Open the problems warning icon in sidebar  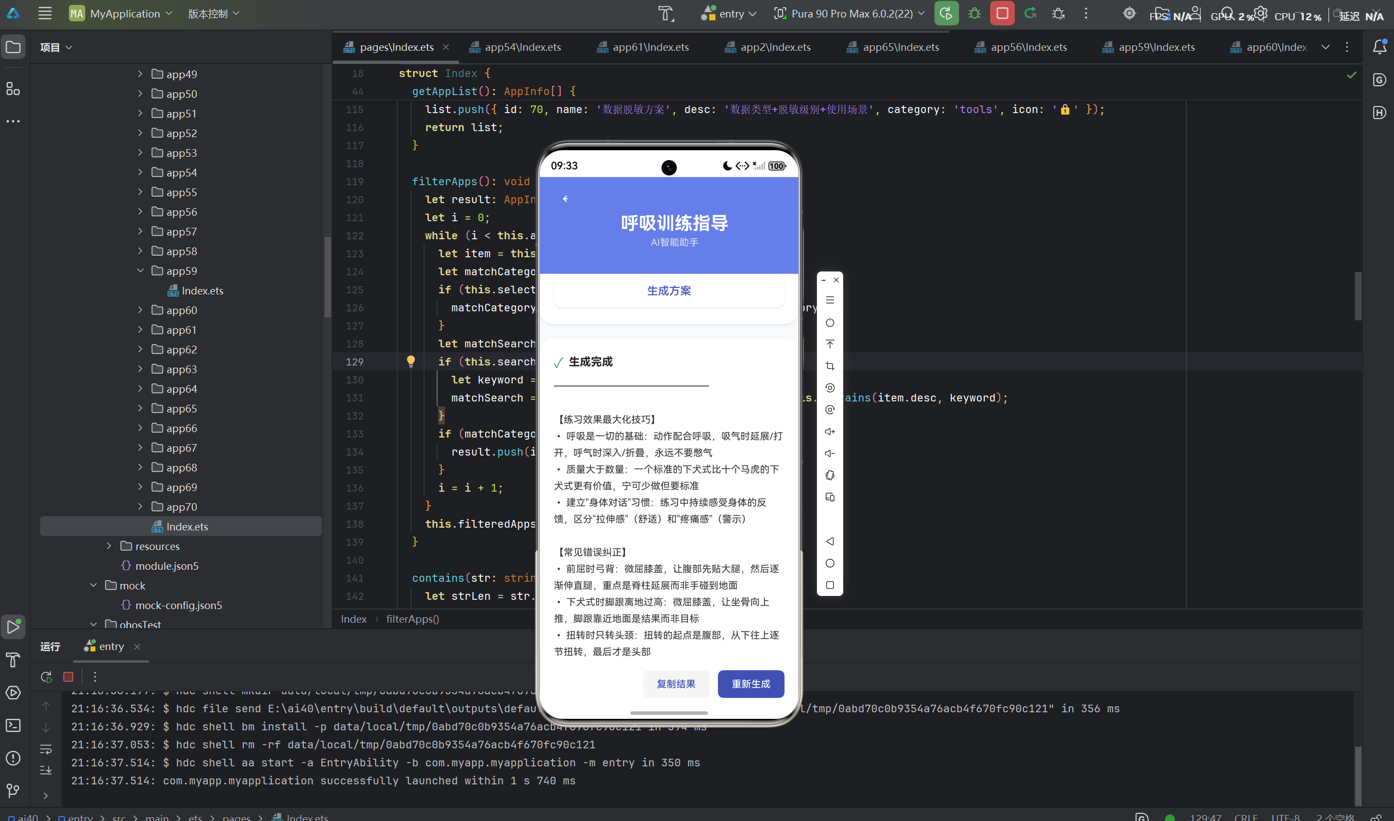(x=13, y=758)
